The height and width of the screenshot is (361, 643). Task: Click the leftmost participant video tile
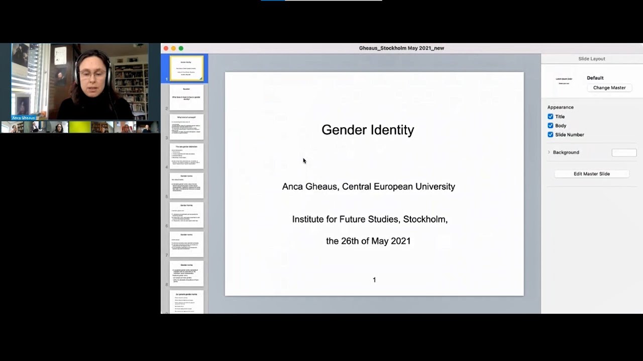point(13,127)
